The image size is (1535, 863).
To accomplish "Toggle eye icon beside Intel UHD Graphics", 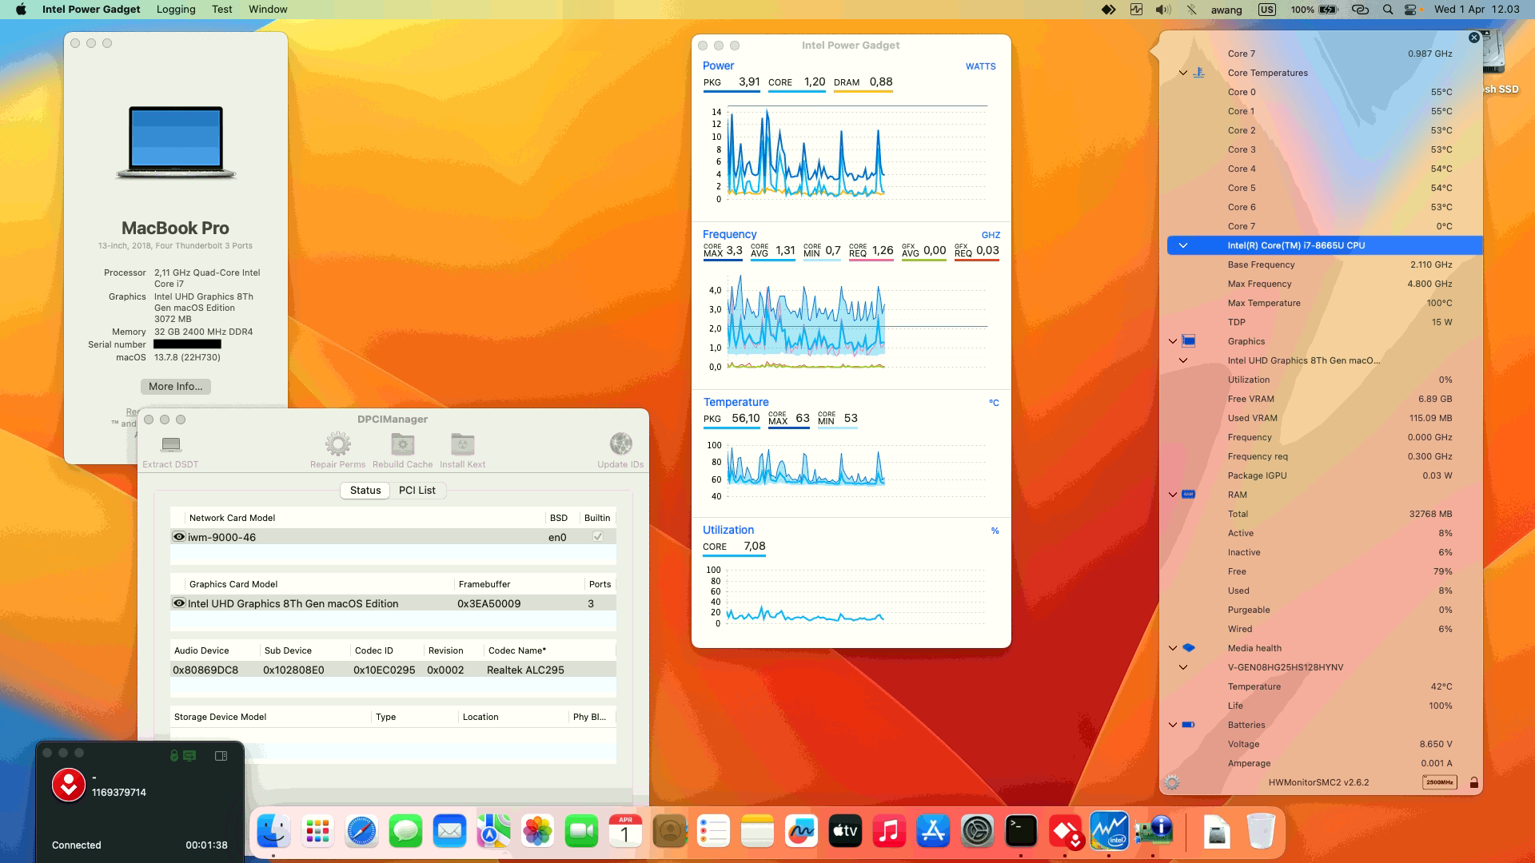I will tap(179, 603).
